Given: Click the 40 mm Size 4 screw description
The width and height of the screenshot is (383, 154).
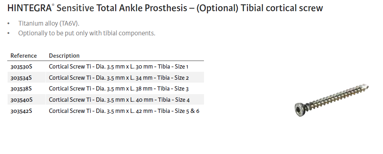Looking at the screenshot, I should (119, 100).
